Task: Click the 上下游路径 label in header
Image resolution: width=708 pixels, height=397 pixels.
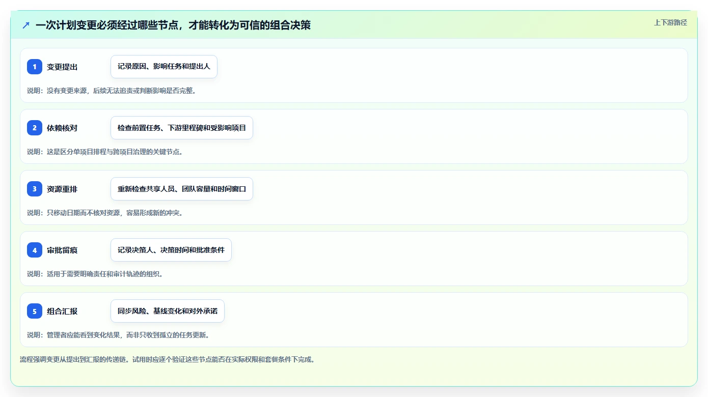Action: click(x=670, y=22)
